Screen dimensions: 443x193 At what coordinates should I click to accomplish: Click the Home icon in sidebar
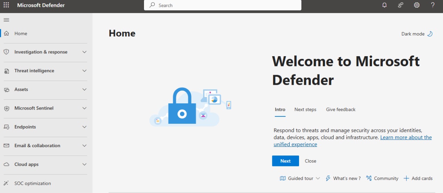[7, 33]
